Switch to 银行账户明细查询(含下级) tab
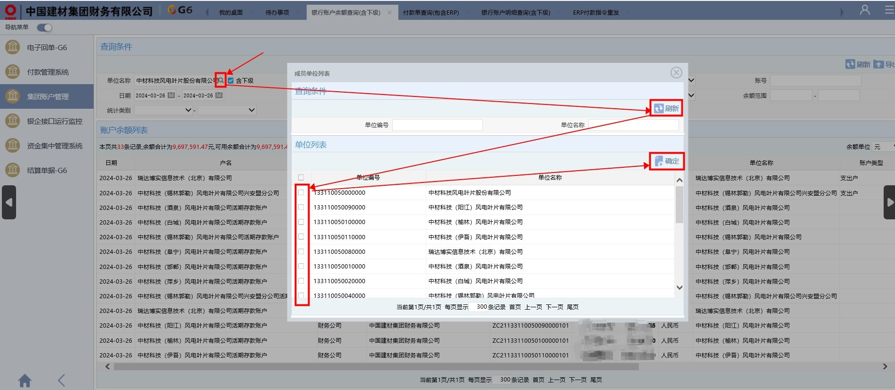This screenshot has width=895, height=390. [516, 13]
